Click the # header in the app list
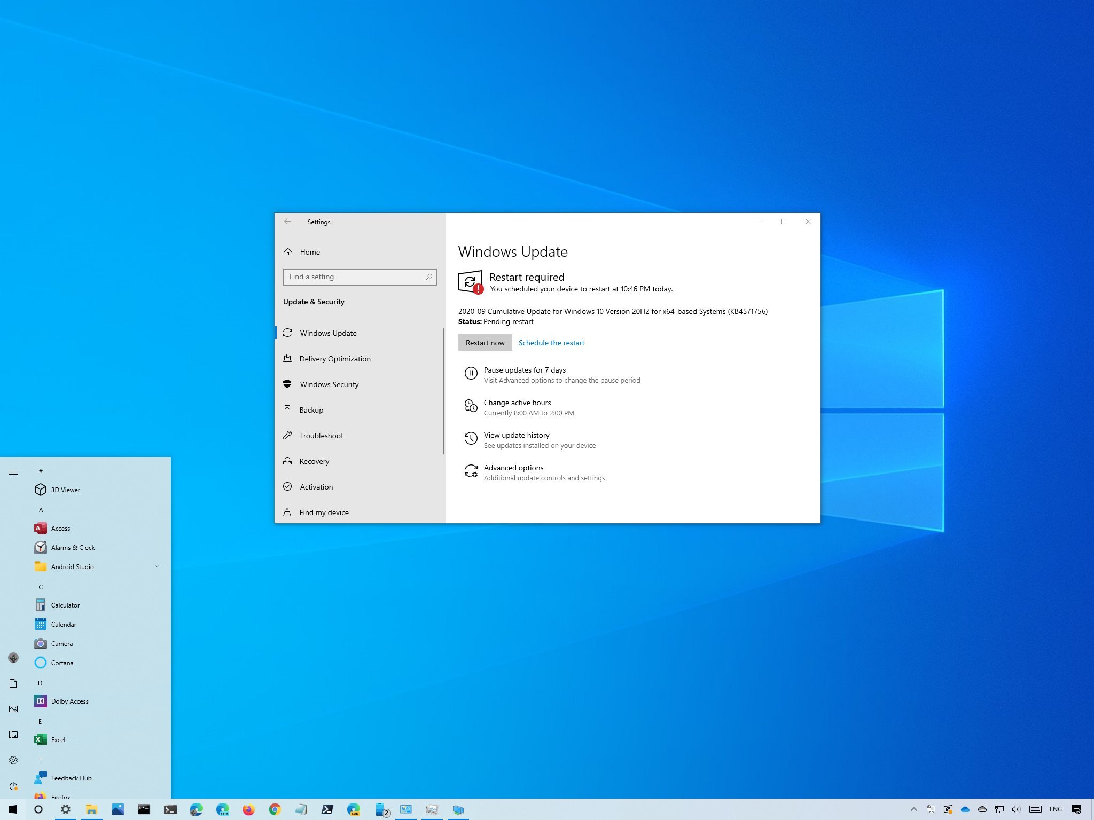The image size is (1094, 820). point(41,471)
